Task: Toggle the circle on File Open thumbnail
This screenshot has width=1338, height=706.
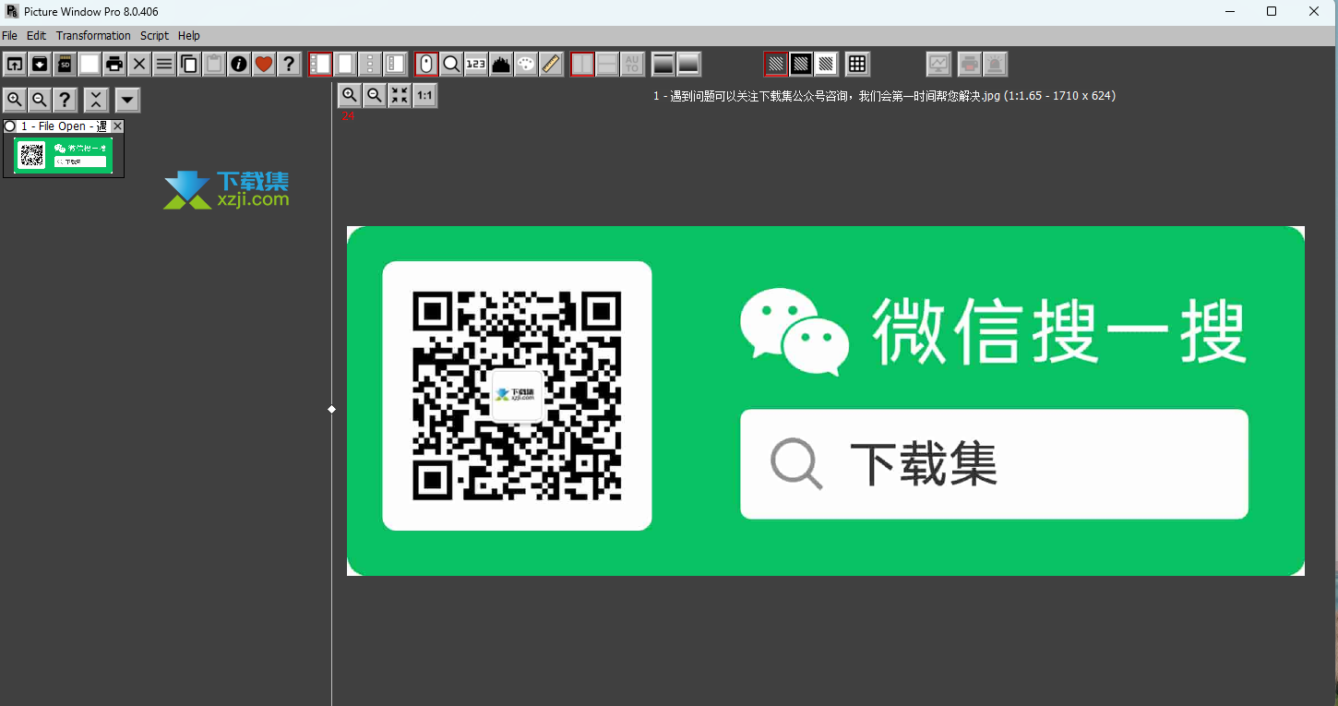Action: pyautogui.click(x=10, y=126)
